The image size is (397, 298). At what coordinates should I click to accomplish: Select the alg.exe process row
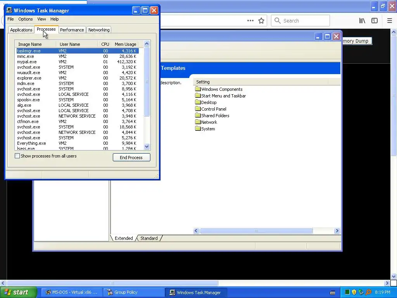tap(76, 105)
